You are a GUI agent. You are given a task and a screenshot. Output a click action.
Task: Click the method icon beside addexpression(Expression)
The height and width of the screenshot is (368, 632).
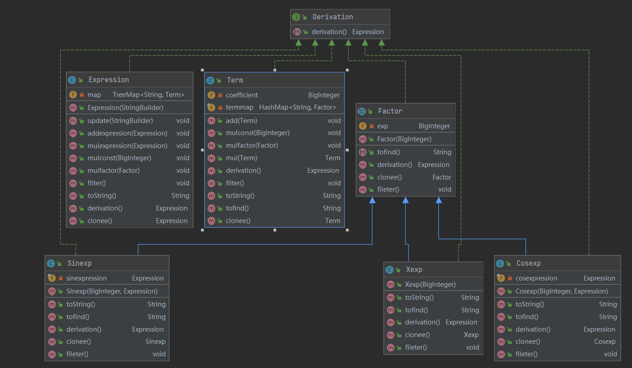73,133
